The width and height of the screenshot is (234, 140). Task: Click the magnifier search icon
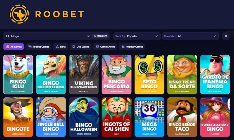click(8, 36)
